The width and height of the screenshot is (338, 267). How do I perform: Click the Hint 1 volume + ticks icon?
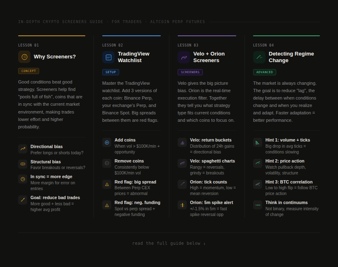pos(258,142)
